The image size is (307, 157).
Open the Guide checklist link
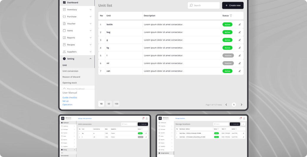pos(70,97)
